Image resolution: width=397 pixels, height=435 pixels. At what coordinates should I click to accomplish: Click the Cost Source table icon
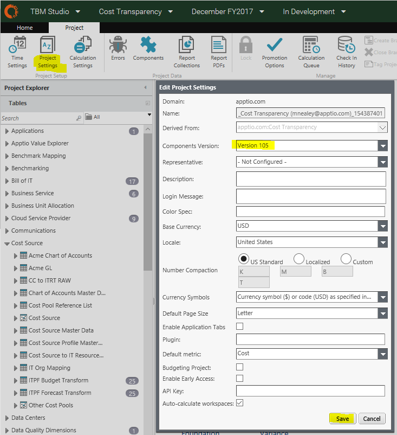pyautogui.click(x=23, y=318)
